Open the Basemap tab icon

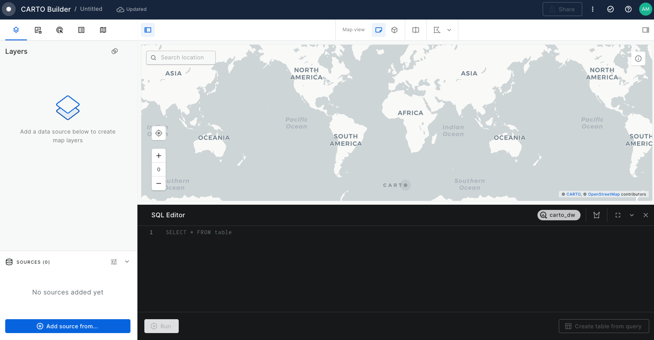pyautogui.click(x=103, y=30)
